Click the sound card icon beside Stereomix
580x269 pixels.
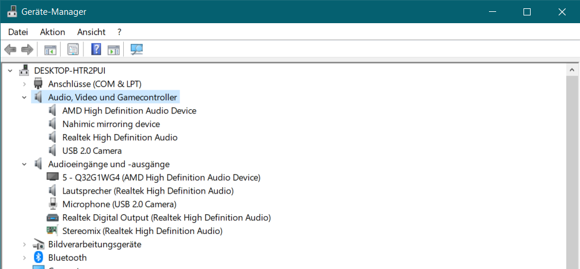[x=52, y=230]
